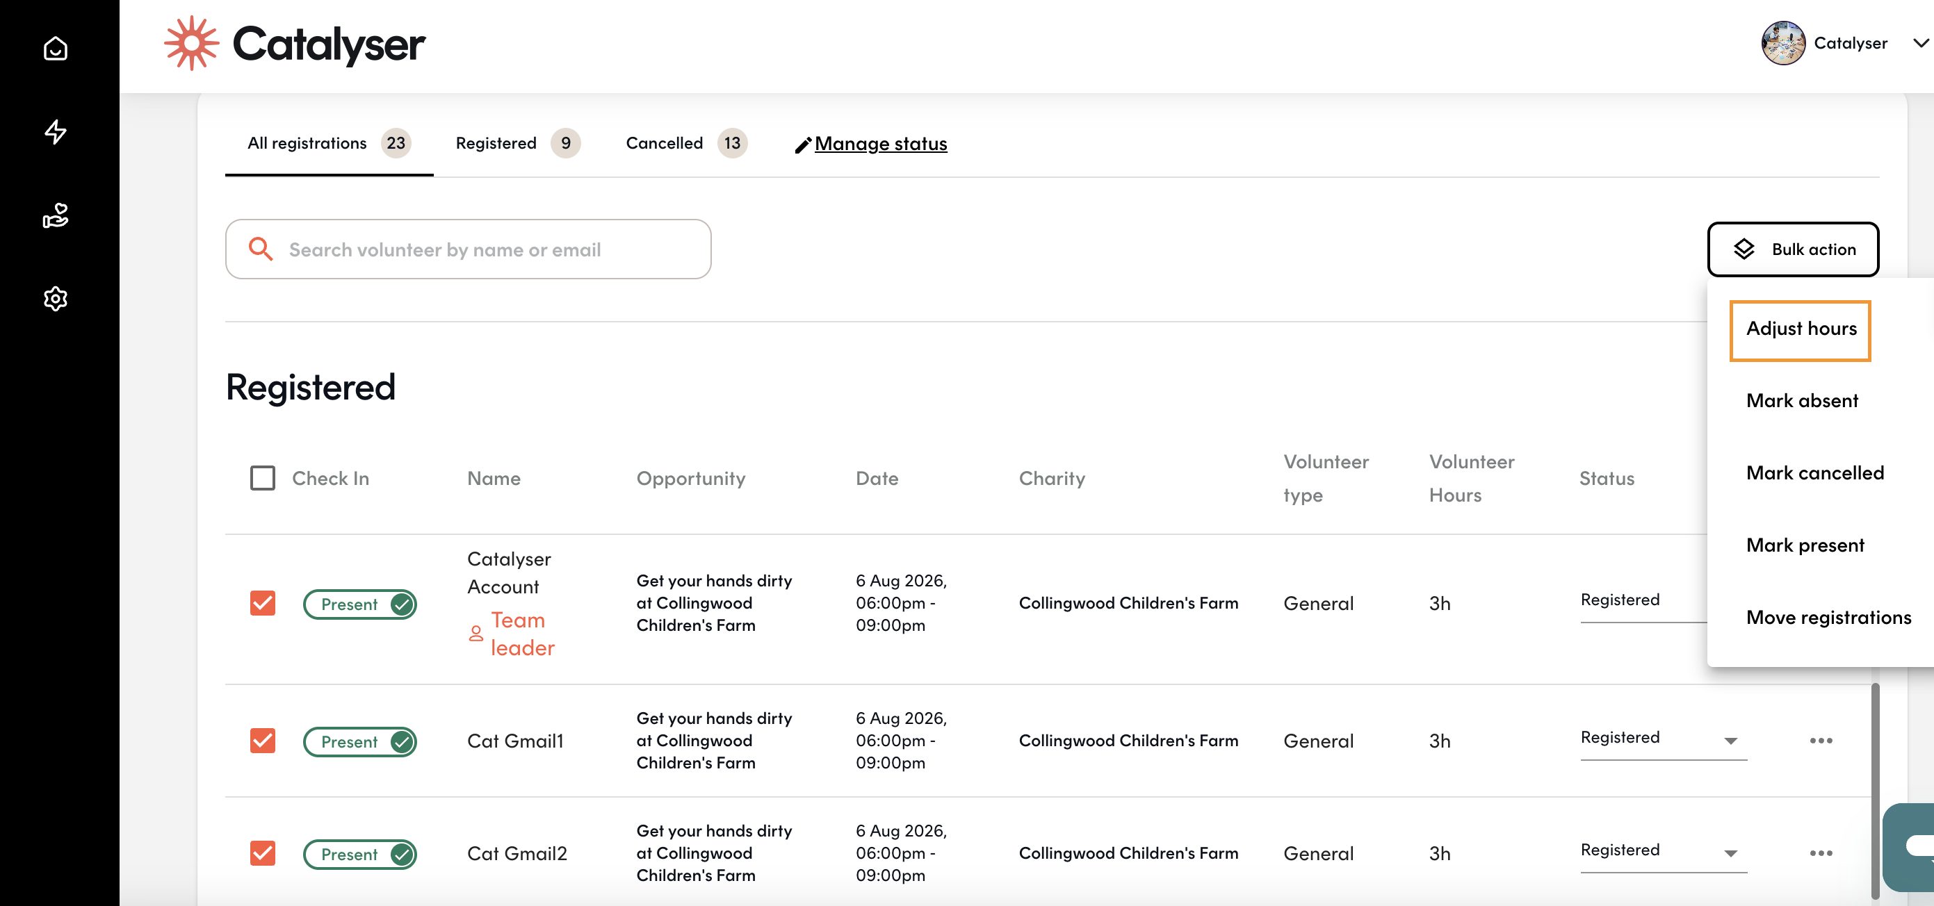
Task: Switch to the All registrations tab
Action: tap(329, 143)
